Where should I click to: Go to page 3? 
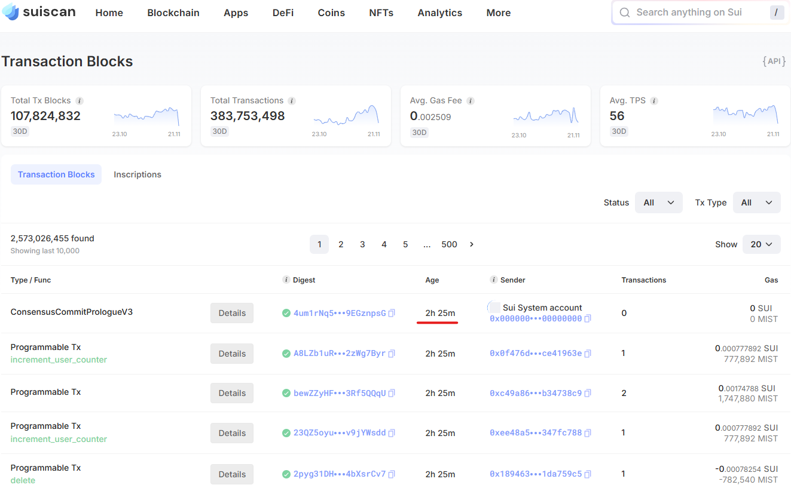pyautogui.click(x=362, y=244)
